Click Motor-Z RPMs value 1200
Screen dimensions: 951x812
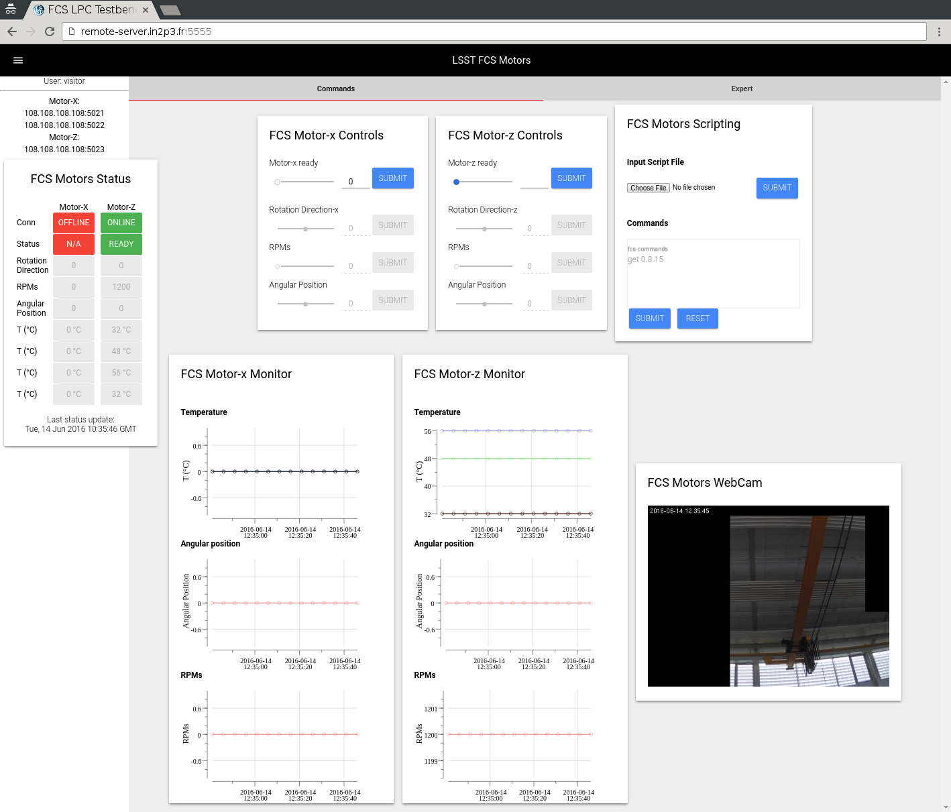[121, 287]
